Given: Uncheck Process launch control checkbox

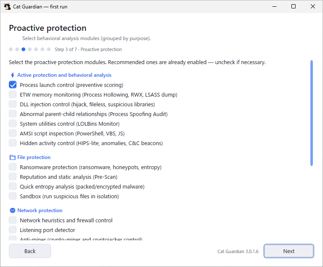Looking at the screenshot, I should tap(13, 85).
